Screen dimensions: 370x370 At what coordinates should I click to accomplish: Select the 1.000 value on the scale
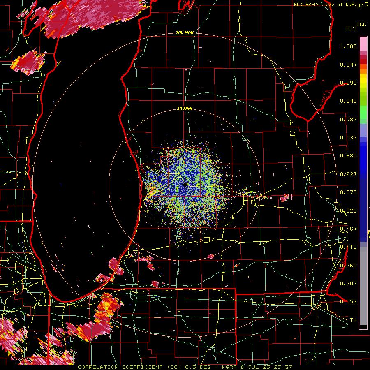(x=348, y=46)
